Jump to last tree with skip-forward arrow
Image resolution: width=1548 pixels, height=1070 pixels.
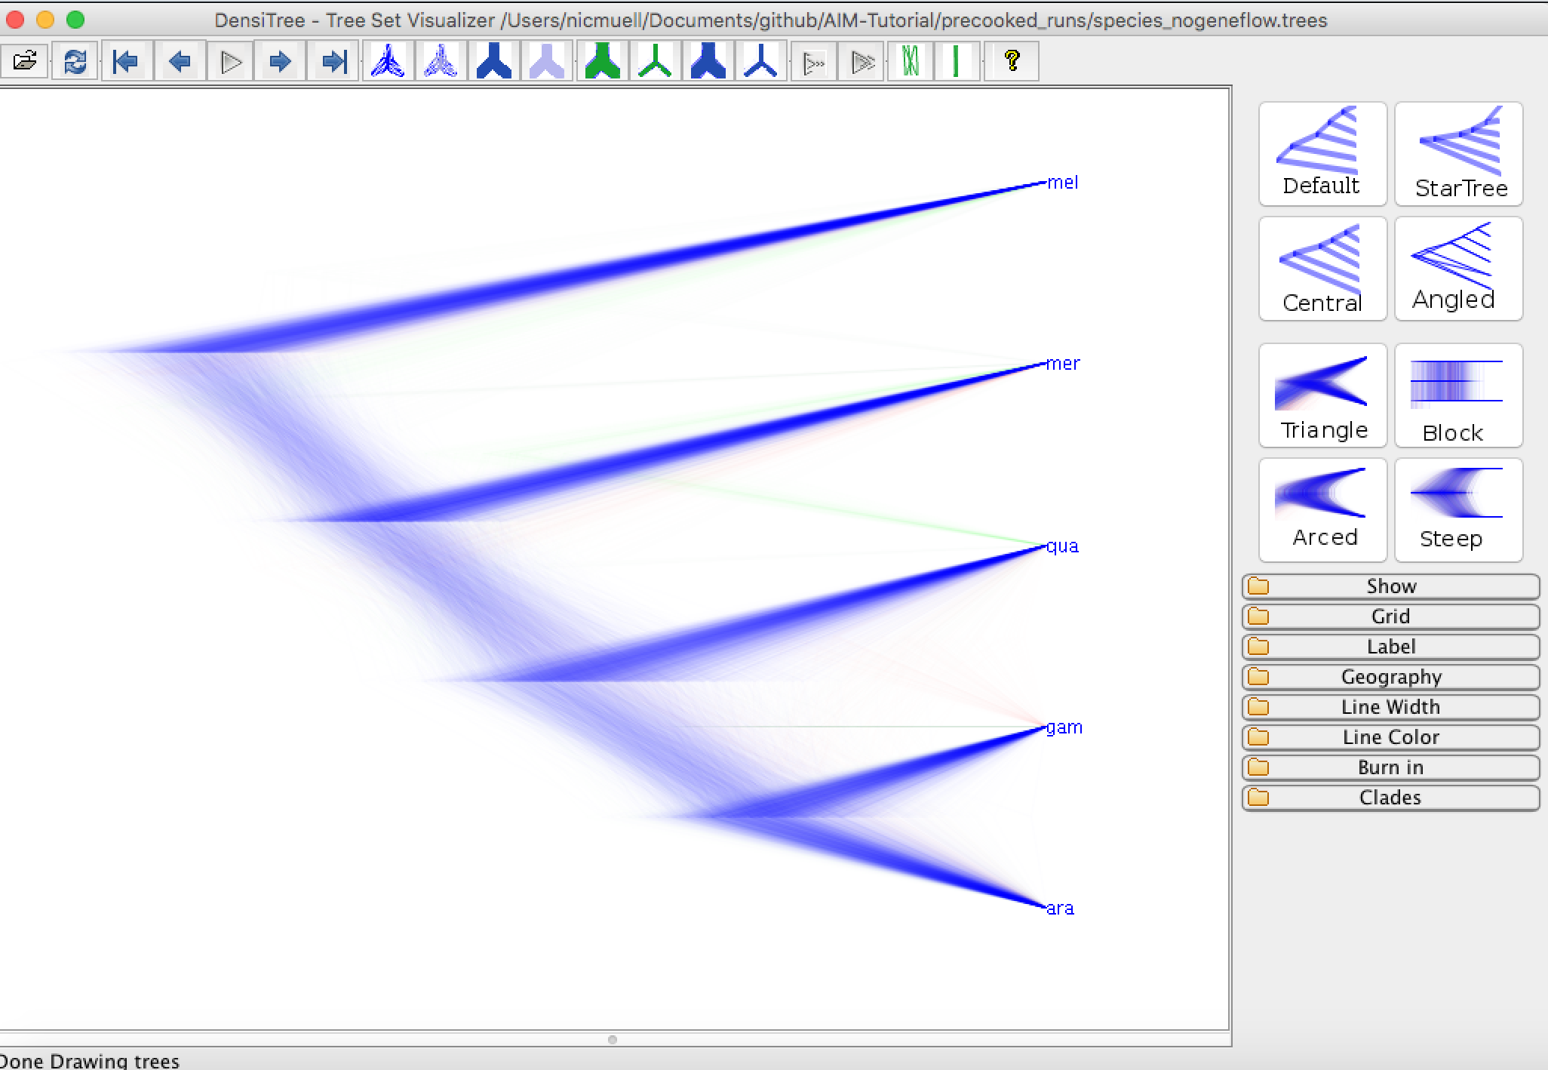[333, 61]
